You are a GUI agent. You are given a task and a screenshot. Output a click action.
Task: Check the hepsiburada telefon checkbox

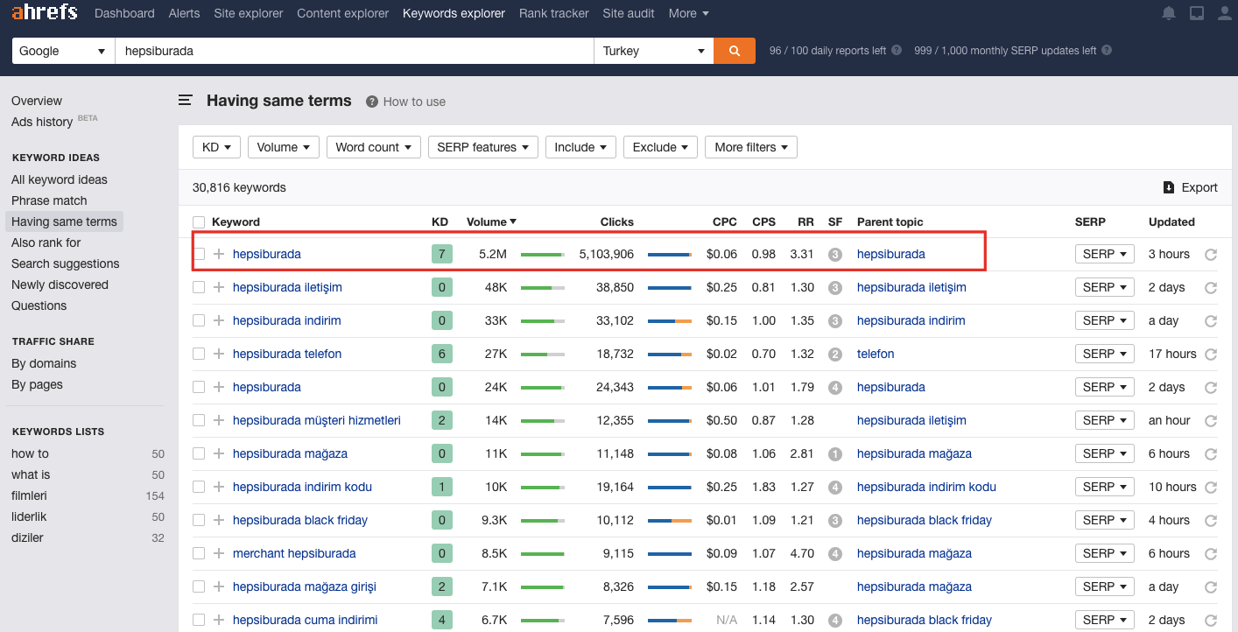199,354
